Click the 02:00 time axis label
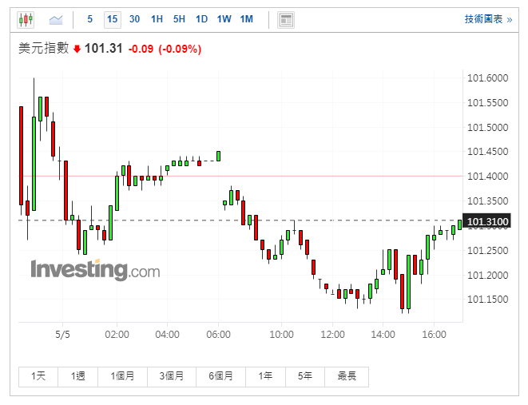Viewport: 528px width, 405px height. coord(117,334)
